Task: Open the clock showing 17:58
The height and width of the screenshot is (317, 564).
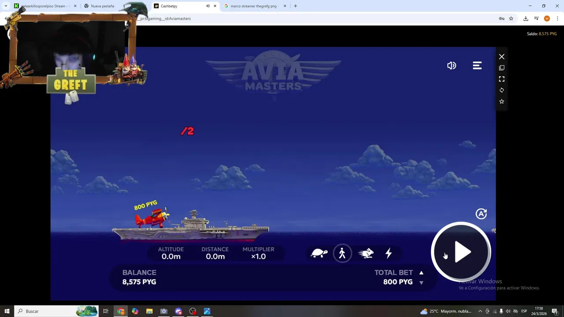Action: 539,311
